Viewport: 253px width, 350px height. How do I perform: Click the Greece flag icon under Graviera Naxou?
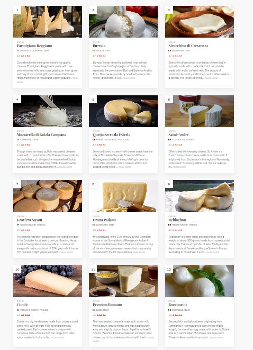click(x=18, y=225)
